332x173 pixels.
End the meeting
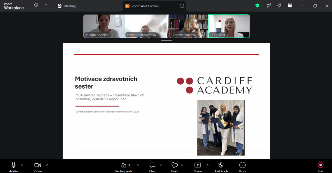(320, 167)
